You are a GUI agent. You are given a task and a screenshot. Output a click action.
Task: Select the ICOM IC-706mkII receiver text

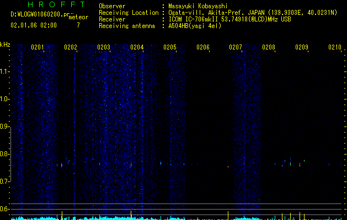pyautogui.click(x=229, y=19)
